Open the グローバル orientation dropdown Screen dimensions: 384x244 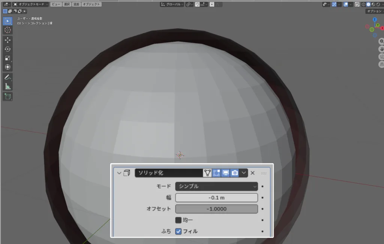[172, 5]
